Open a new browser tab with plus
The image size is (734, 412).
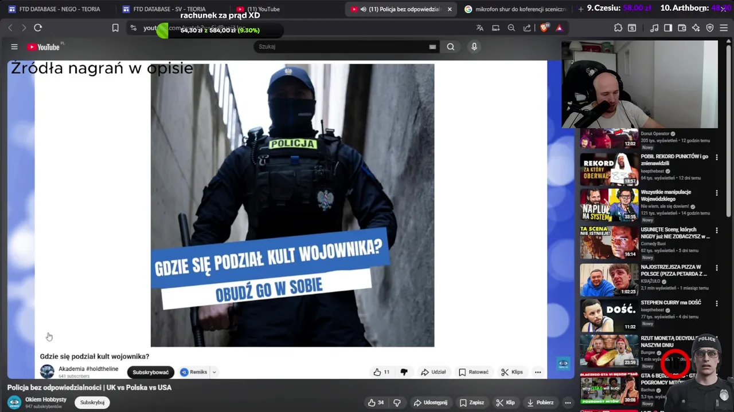coord(581,9)
